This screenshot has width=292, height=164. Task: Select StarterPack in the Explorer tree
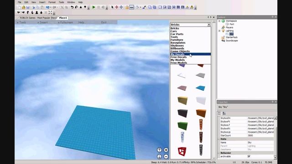[x=231, y=37]
